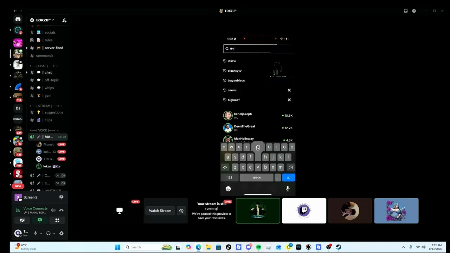Click the Windows taskbar Search box
450x253 pixels.
[x=149, y=247]
